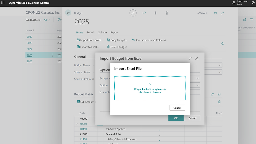Click the Sales of Jobs row name

[x=113, y=134]
